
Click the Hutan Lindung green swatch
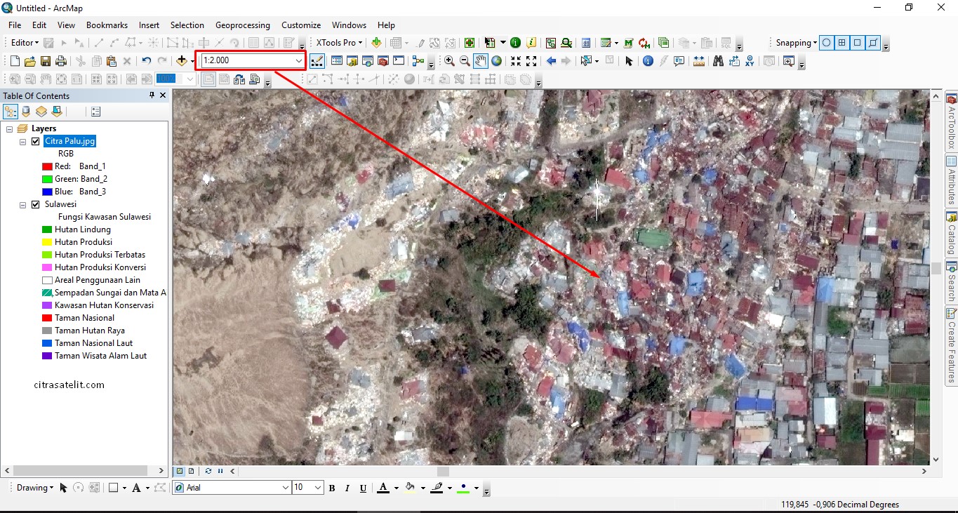[47, 229]
